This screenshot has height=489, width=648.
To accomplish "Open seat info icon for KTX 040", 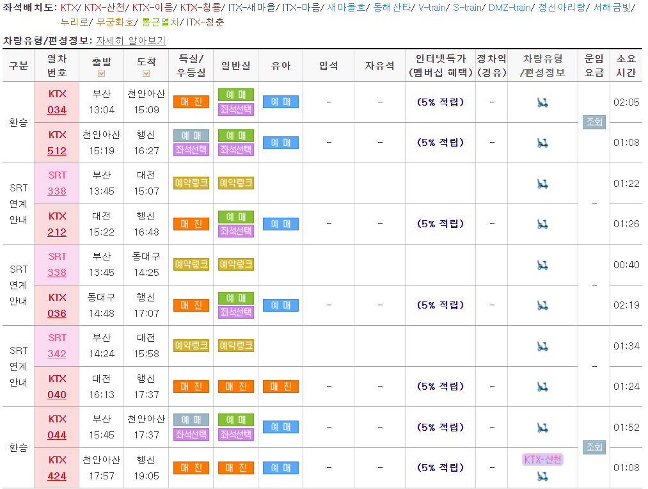I will 542,387.
